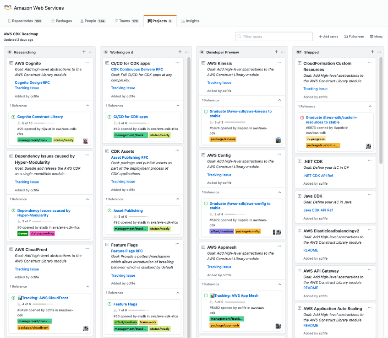The height and width of the screenshot is (338, 388).
Task: Click the Shipped column scrollbar
Action: (381, 110)
